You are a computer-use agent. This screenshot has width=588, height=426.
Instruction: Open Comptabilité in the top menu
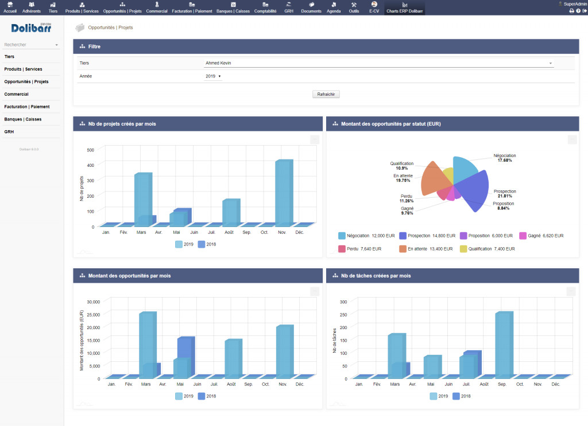click(x=265, y=7)
